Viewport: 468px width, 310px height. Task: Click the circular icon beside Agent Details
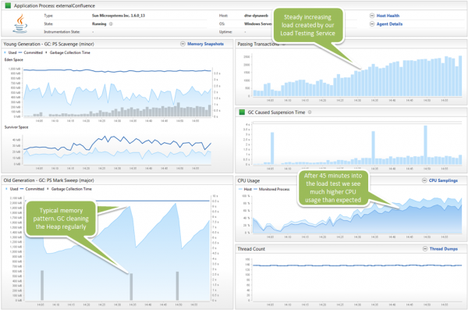pyautogui.click(x=372, y=24)
